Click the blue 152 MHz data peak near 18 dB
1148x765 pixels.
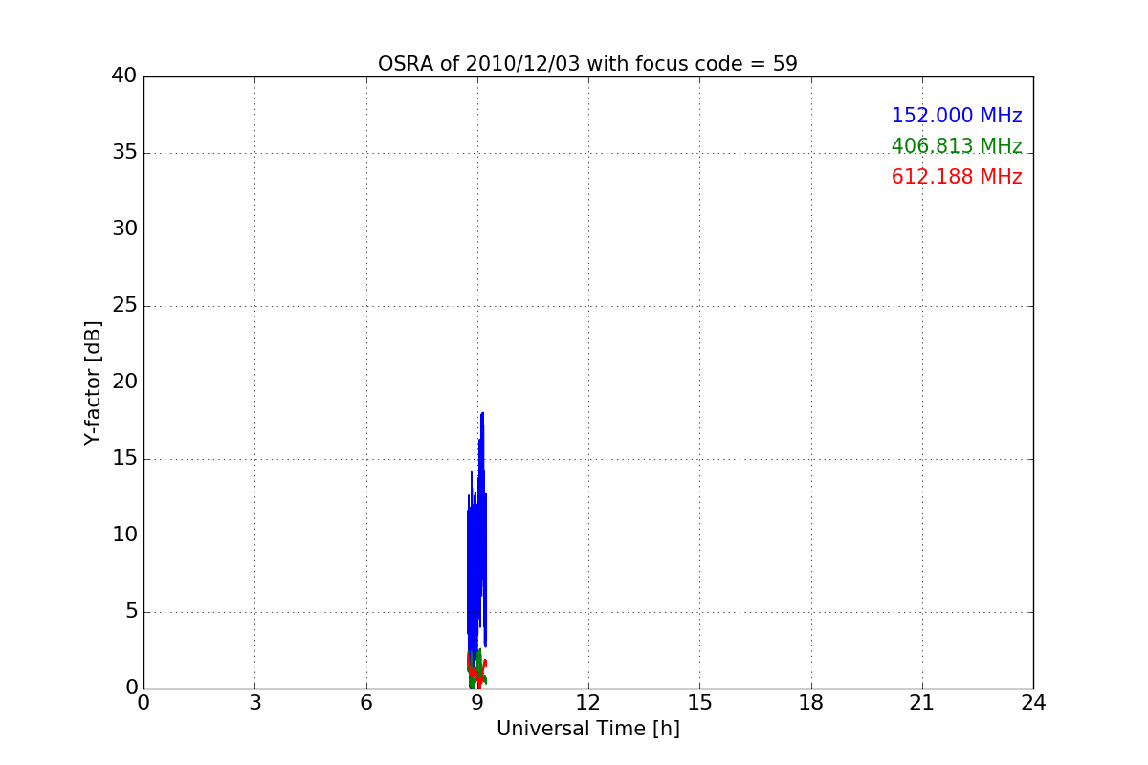coord(482,415)
